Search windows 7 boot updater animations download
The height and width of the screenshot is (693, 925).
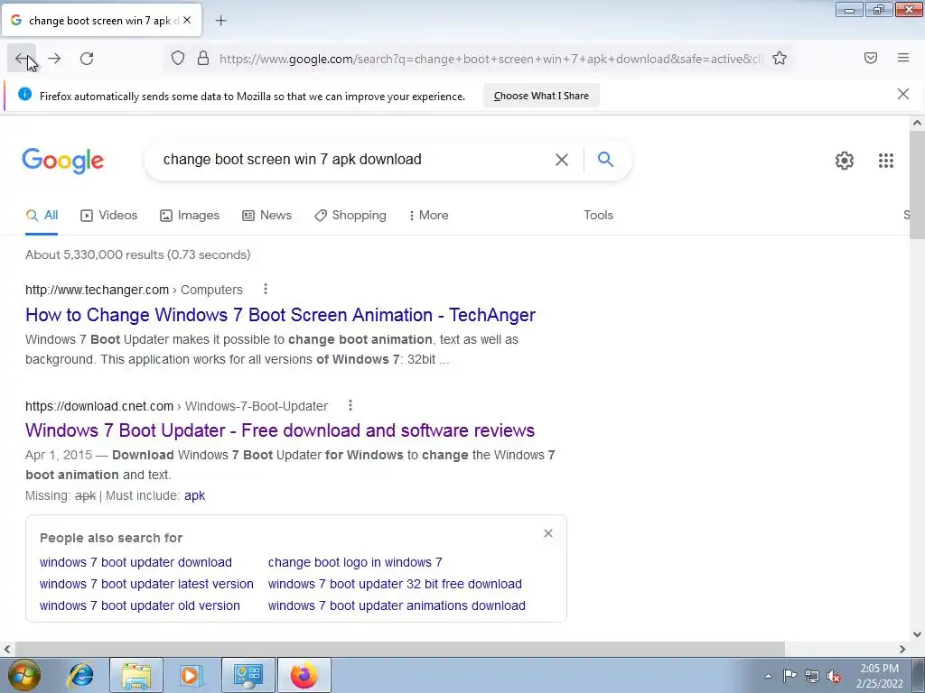[397, 606]
